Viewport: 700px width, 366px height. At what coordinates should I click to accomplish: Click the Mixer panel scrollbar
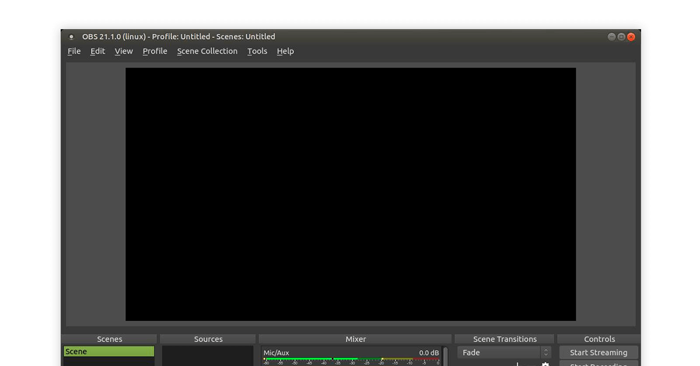click(x=446, y=357)
